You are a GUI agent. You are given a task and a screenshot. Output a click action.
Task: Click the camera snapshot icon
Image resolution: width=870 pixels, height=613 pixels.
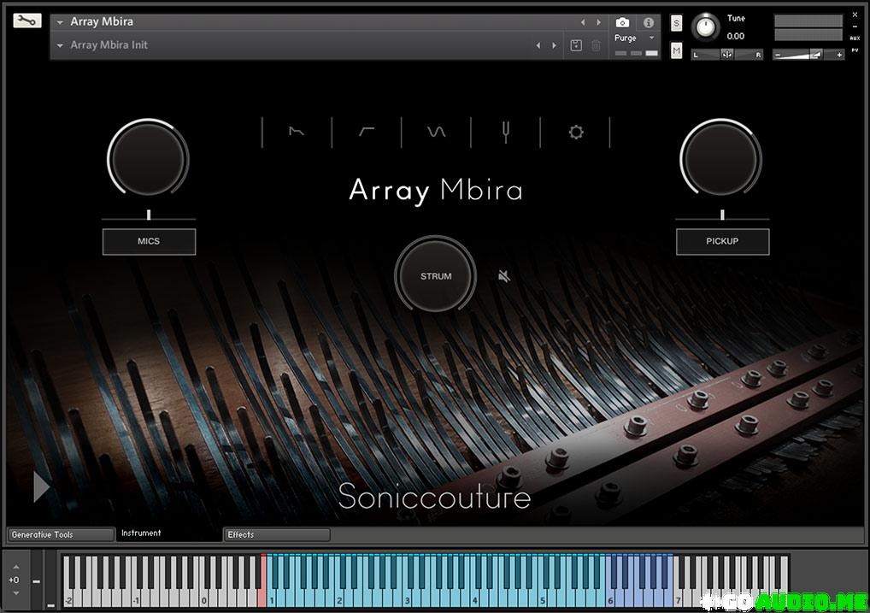click(x=623, y=22)
